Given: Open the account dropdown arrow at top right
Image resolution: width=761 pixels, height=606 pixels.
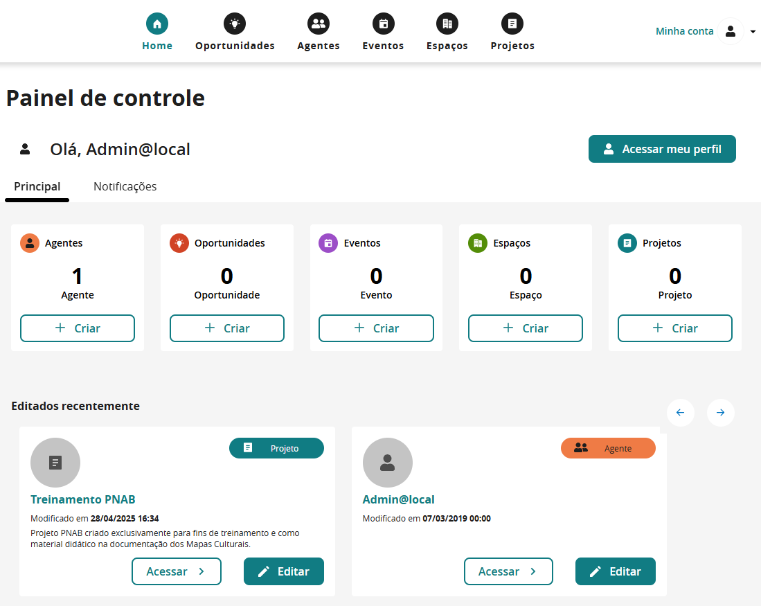Looking at the screenshot, I should tap(752, 31).
